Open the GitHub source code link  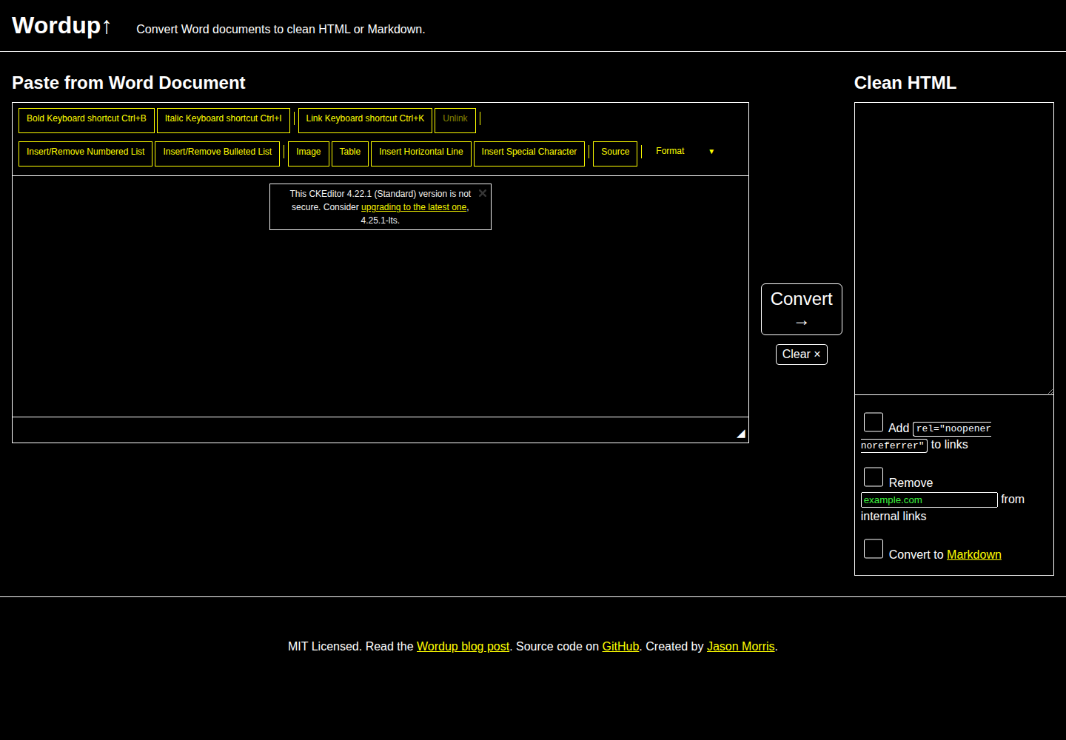pos(620,647)
